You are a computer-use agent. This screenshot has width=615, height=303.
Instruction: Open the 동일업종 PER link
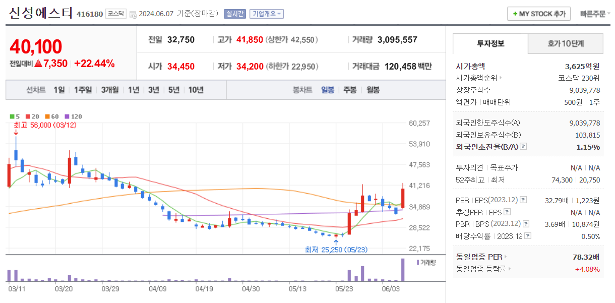pos(478,255)
